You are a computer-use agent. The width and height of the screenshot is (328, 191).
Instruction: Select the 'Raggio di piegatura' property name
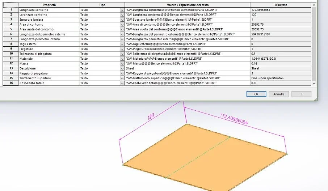[49, 73]
